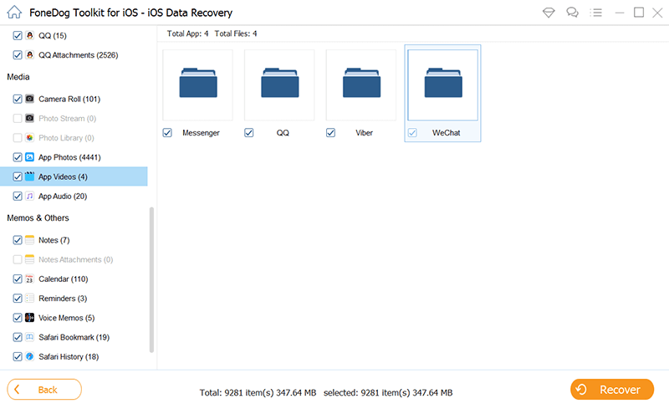Select the Camera Roll camera icon

click(29, 99)
